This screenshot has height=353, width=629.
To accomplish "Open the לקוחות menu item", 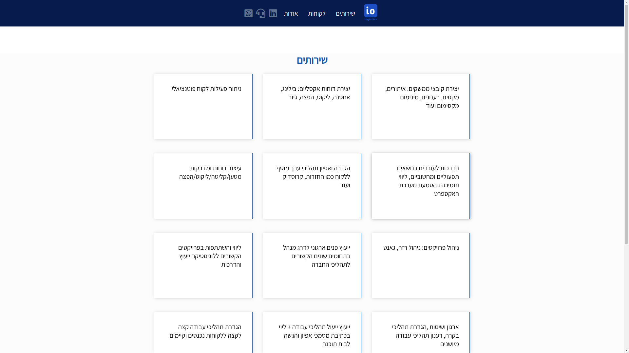I will tap(317, 13).
